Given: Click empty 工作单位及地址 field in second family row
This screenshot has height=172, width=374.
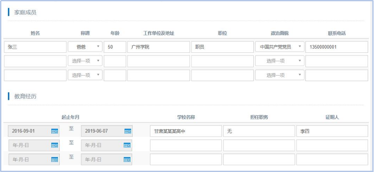Looking at the screenshot, I should coord(158,61).
